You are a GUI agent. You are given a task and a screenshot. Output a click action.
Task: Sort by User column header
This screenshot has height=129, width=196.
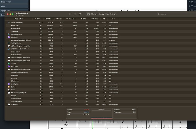(x=113, y=19)
